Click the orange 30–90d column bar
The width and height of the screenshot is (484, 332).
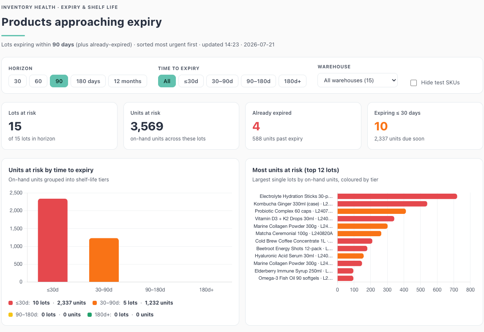point(104,260)
